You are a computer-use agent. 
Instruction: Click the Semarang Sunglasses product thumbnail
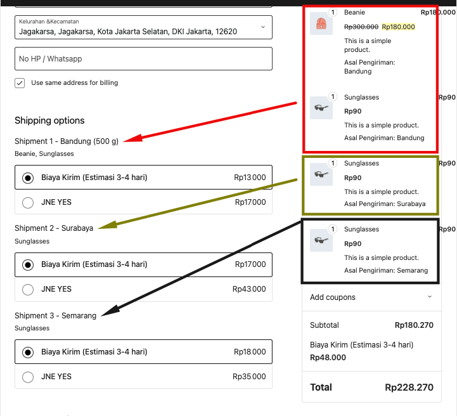pyautogui.click(x=321, y=240)
